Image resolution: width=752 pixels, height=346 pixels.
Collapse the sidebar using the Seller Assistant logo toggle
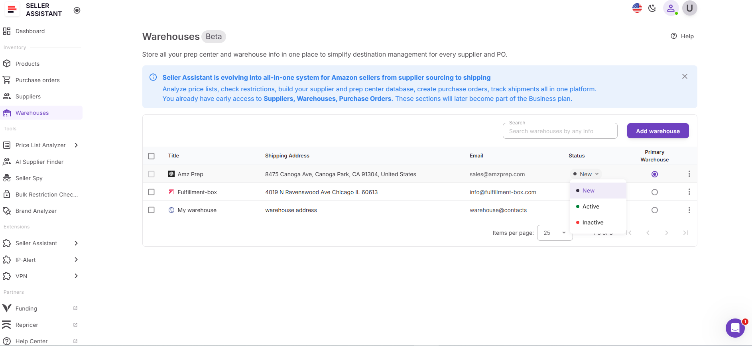[x=77, y=10]
